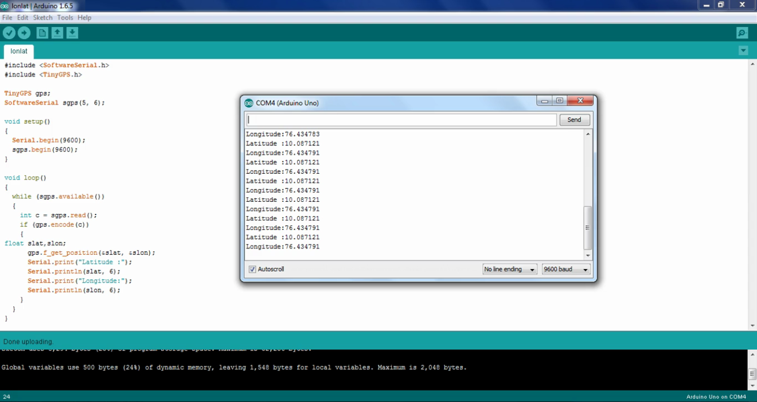Viewport: 757px width, 402px height.
Task: Click the Verify sketch checkmark icon
Action: tap(9, 33)
